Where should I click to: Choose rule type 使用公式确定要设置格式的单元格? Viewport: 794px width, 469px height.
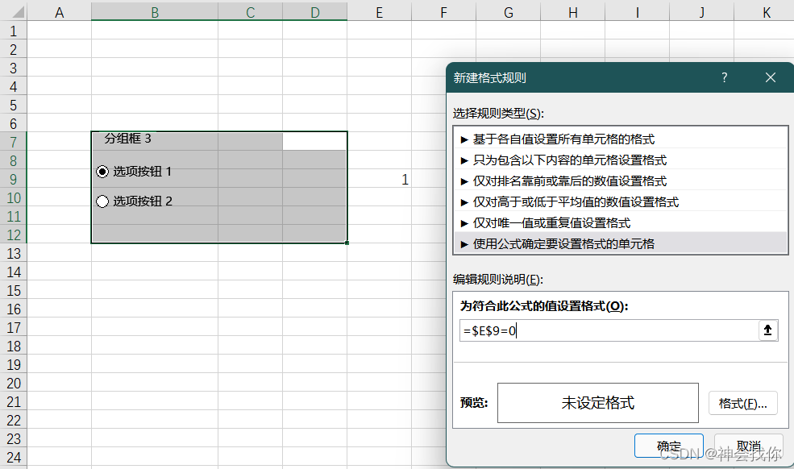tap(621, 243)
